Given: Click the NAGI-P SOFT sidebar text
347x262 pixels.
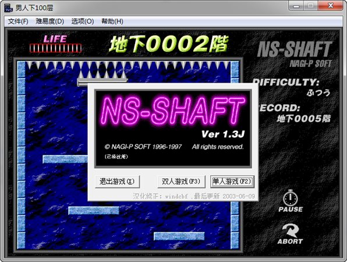Looking at the screenshot, I should pyautogui.click(x=310, y=63).
